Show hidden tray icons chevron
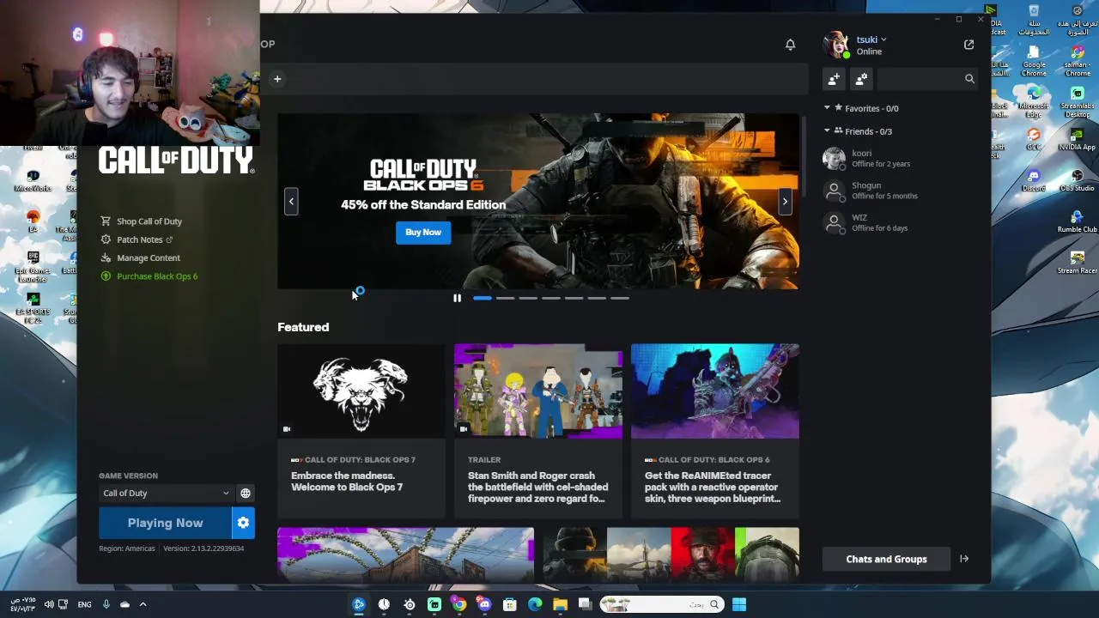Screen dimensions: 1099x618 click(143, 604)
